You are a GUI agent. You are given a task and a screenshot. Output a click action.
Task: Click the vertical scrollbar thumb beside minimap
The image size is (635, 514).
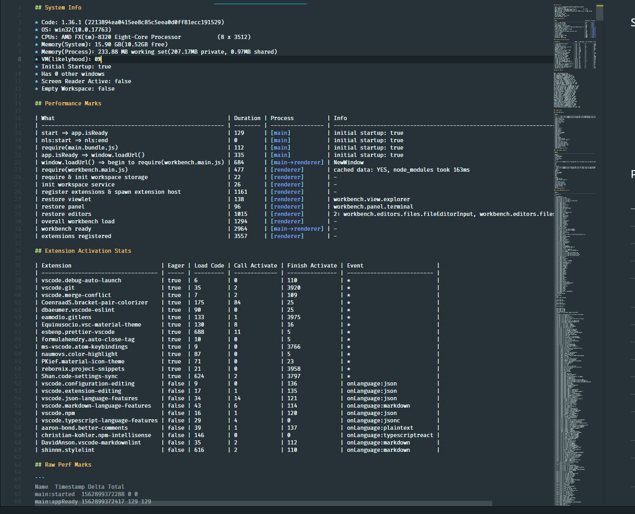600,13
